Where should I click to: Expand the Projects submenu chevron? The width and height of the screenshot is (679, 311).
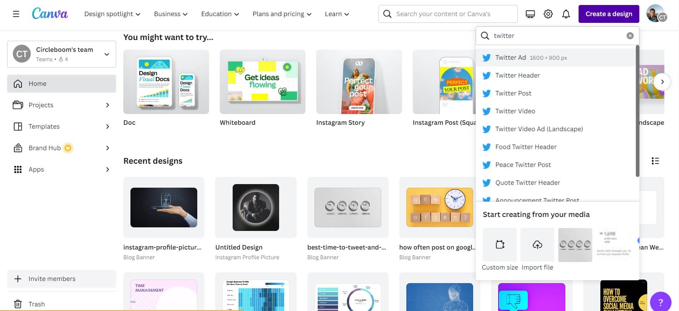click(108, 105)
